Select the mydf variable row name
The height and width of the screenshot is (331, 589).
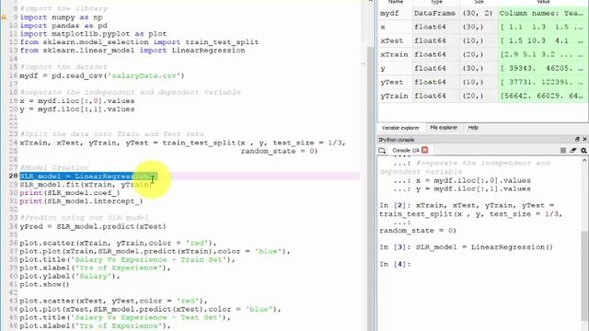[x=389, y=13]
